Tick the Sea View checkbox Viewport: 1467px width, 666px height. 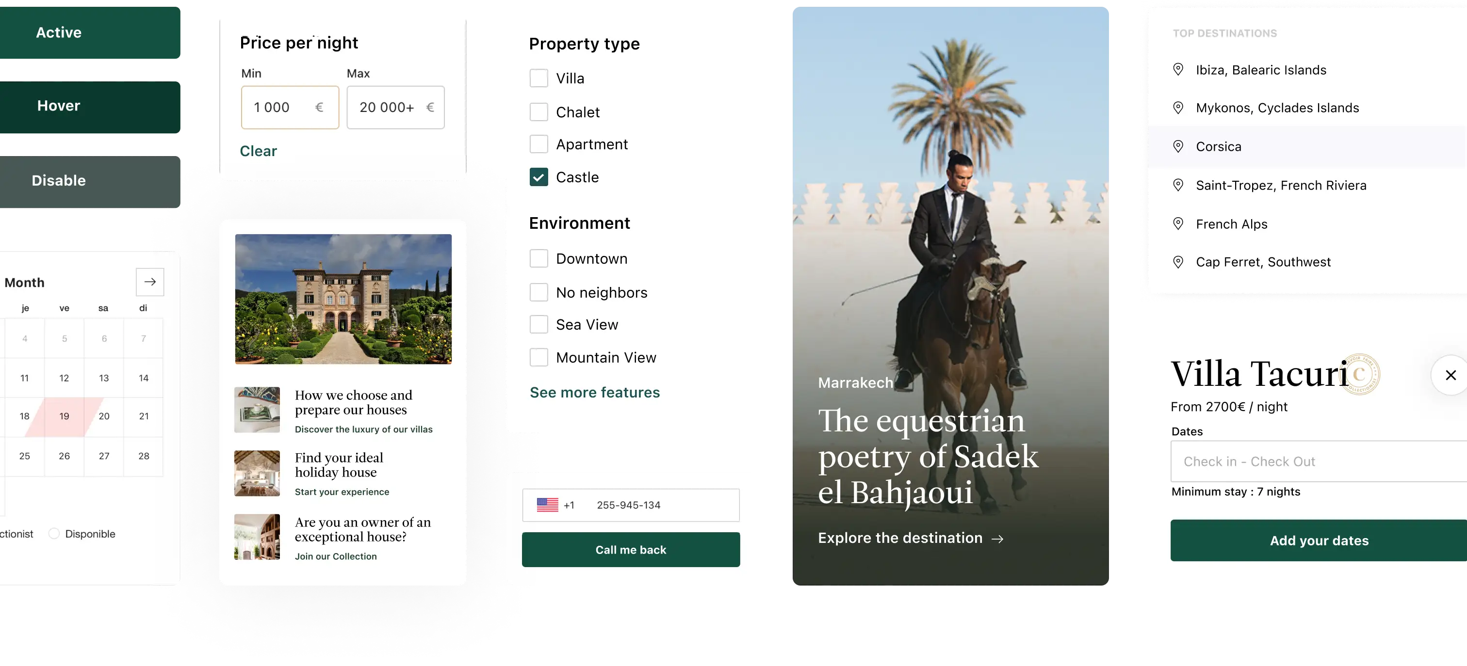click(539, 324)
